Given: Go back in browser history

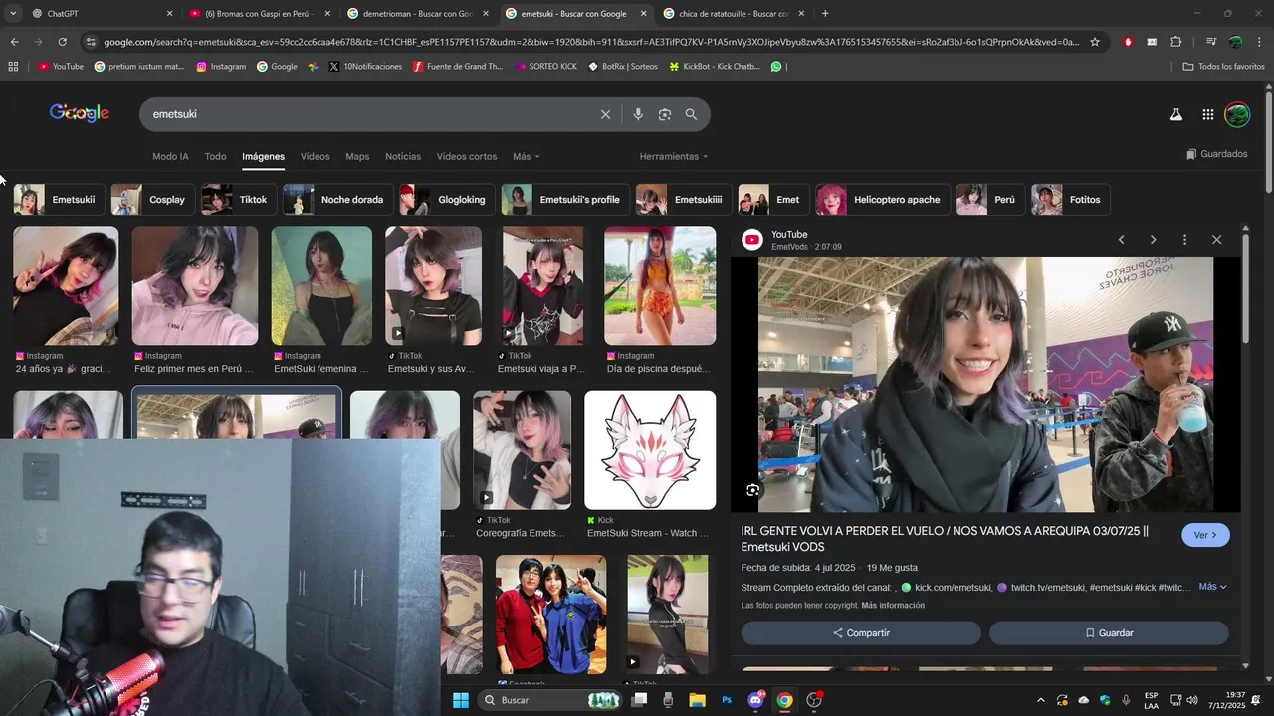Looking at the screenshot, I should [x=14, y=42].
